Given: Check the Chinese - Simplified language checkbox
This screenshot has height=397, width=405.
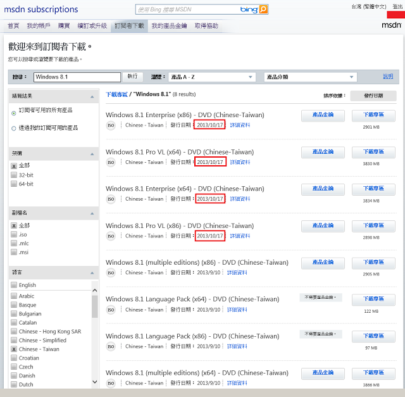Looking at the screenshot, I should pos(14,340).
